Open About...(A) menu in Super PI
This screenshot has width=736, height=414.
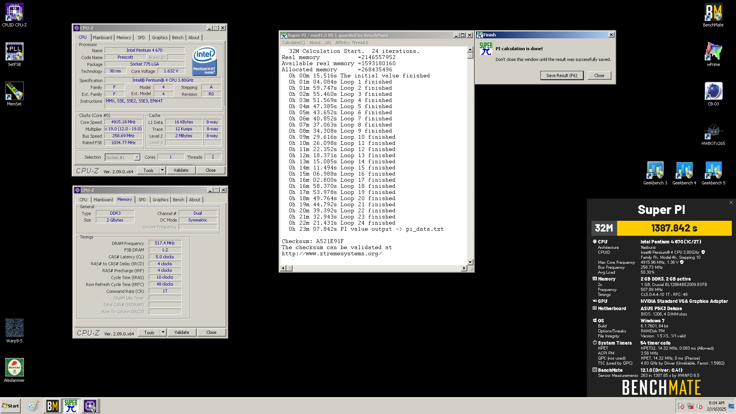[320, 43]
